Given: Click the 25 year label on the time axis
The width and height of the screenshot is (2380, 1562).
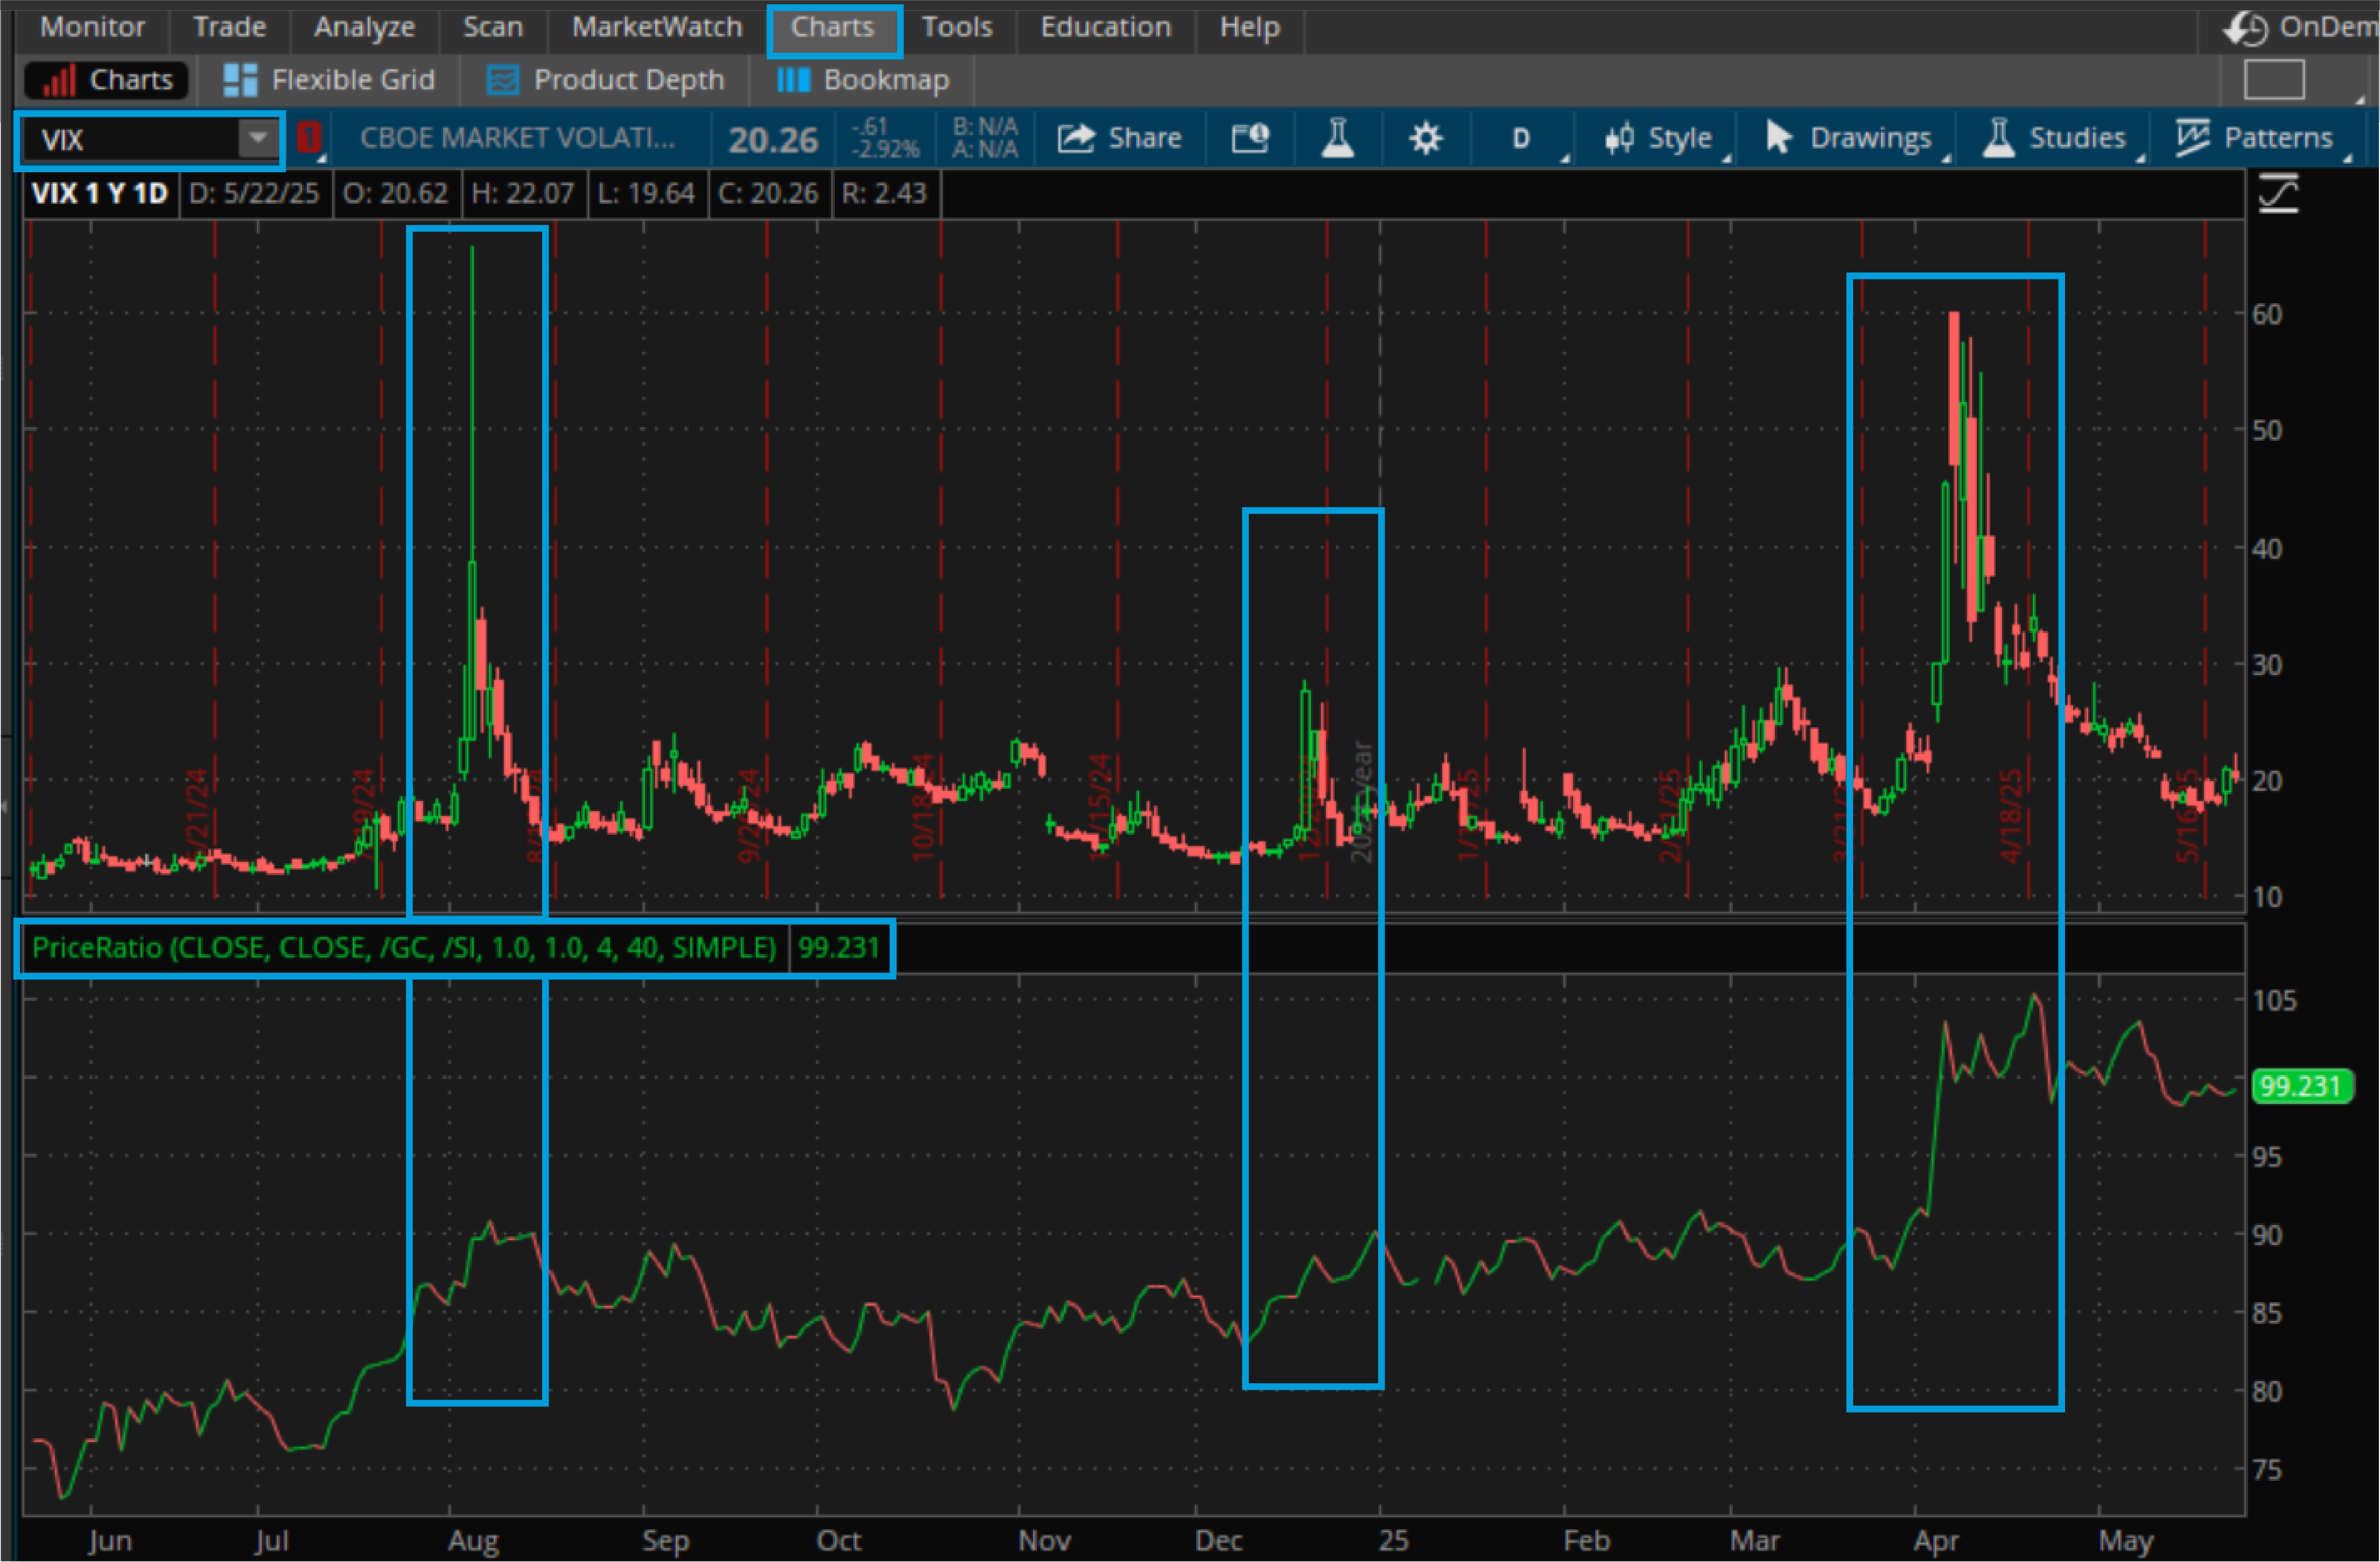Looking at the screenshot, I should coord(1393,1541).
